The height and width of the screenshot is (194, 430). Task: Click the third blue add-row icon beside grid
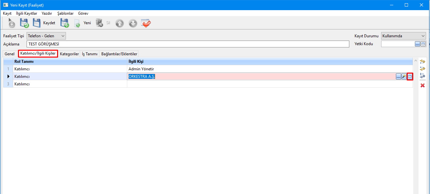422,76
